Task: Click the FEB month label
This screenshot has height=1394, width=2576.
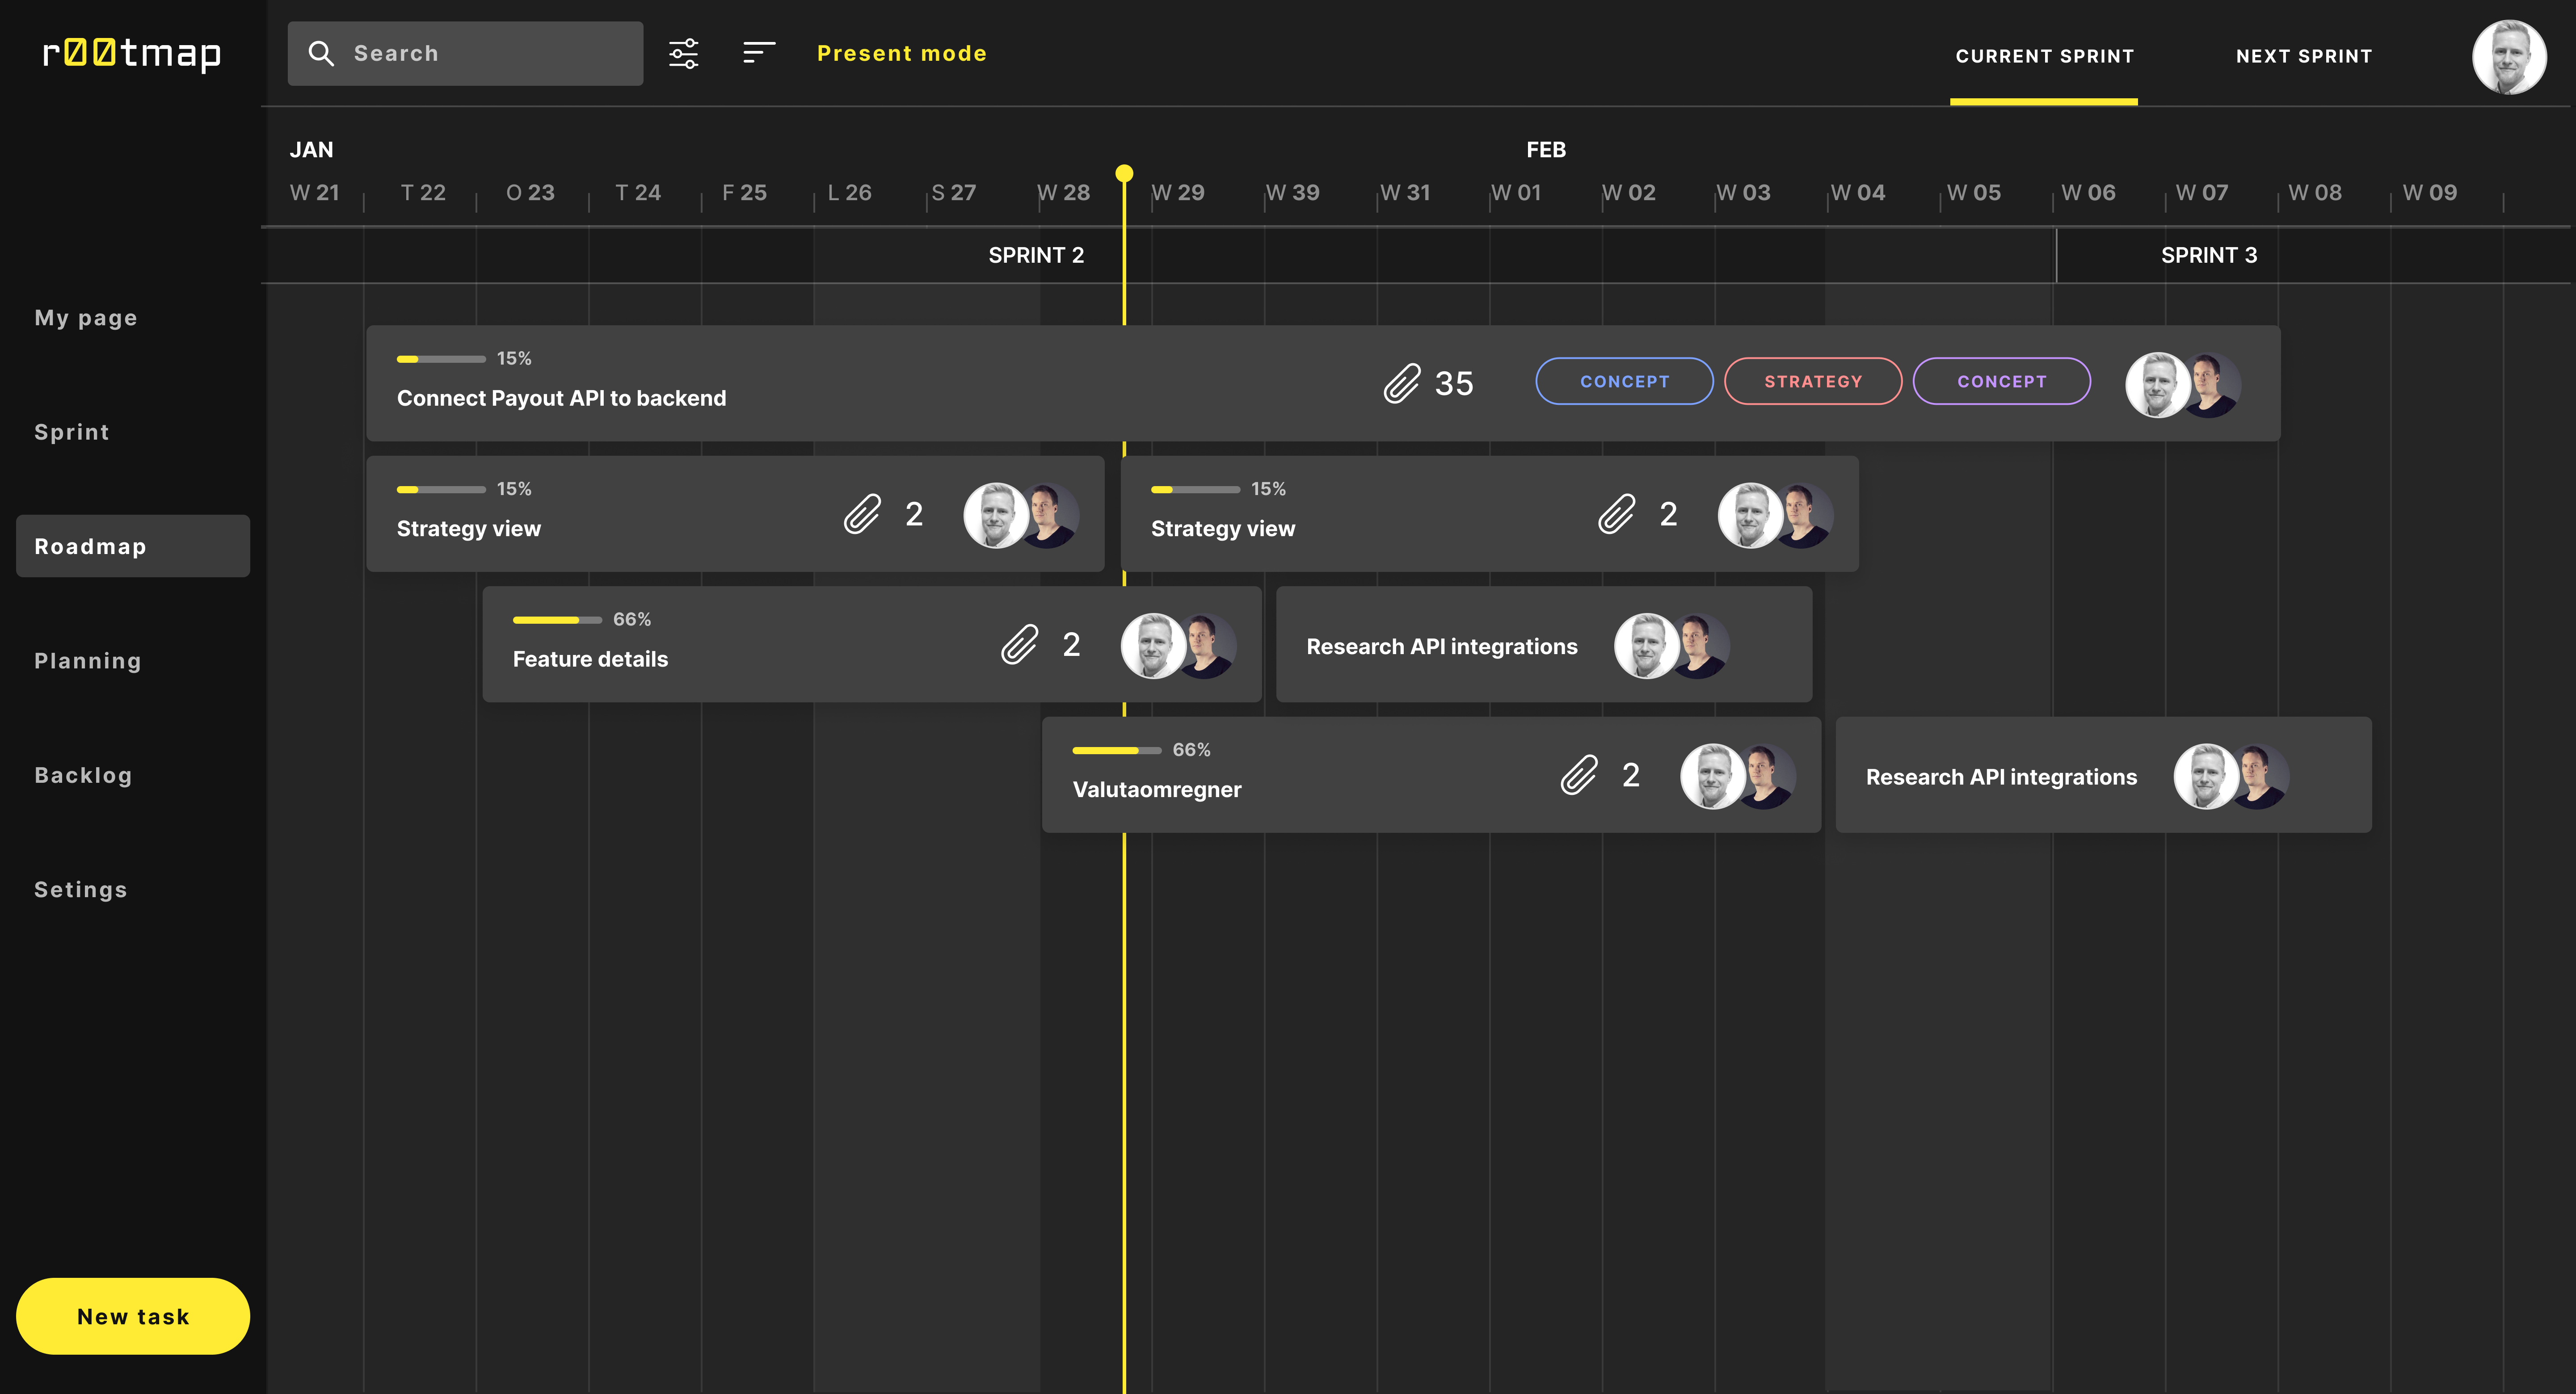Action: click(1545, 150)
